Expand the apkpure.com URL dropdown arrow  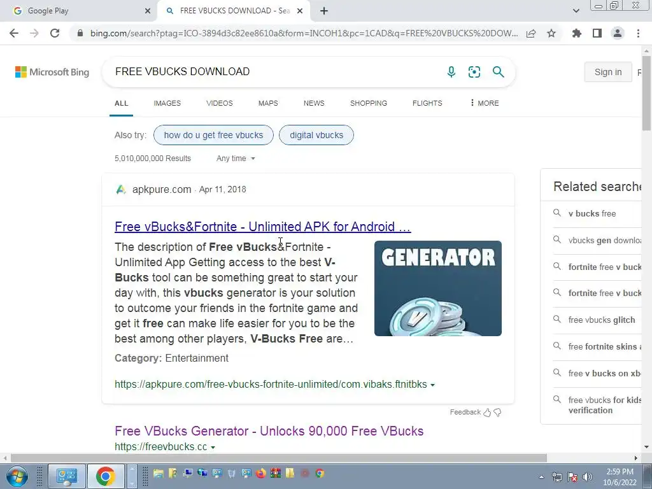tap(432, 385)
